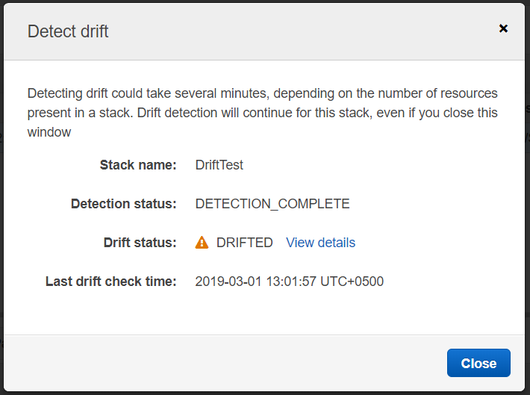
Task: Select the DETECTION_COMPLETE status text
Action: pos(272,204)
